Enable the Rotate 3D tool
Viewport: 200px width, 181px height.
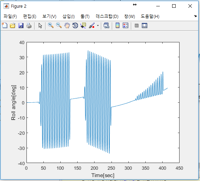pos(75,25)
